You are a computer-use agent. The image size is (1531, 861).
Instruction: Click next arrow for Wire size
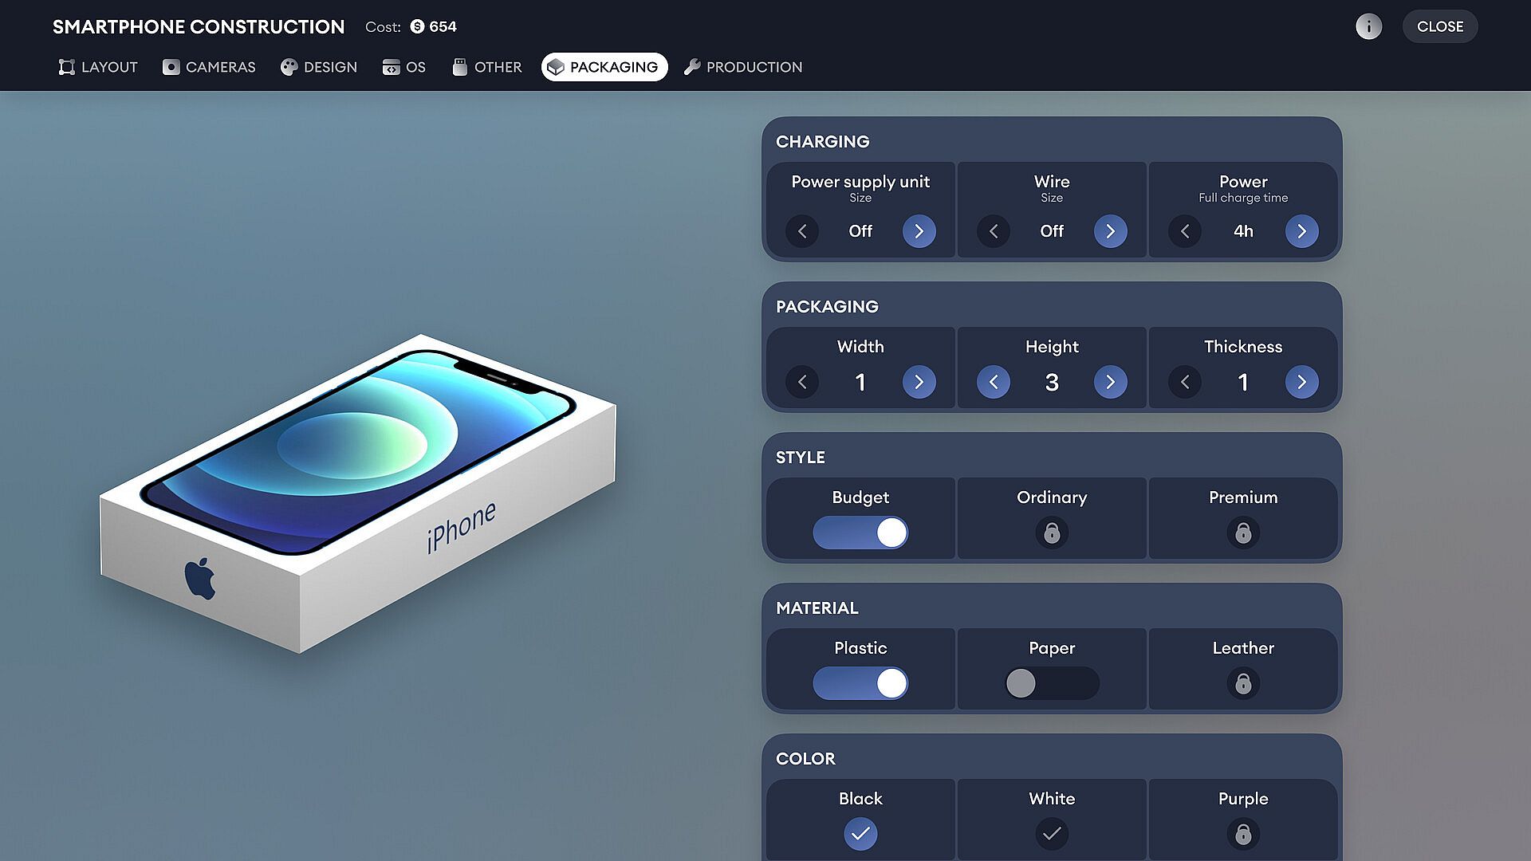1110,231
